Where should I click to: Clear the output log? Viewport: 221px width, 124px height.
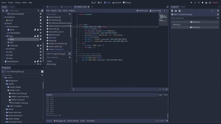tap(166, 95)
